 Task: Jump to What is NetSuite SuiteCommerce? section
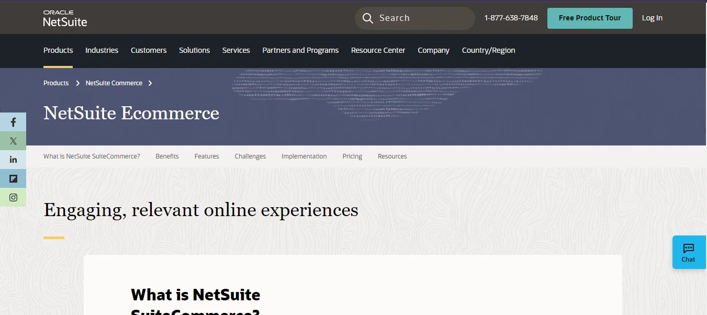92,156
